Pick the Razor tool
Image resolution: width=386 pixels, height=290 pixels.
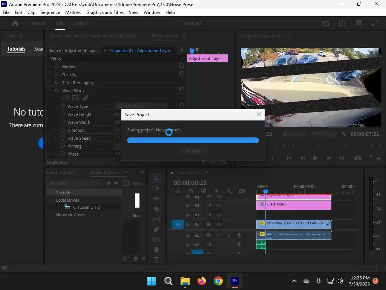click(x=156, y=209)
